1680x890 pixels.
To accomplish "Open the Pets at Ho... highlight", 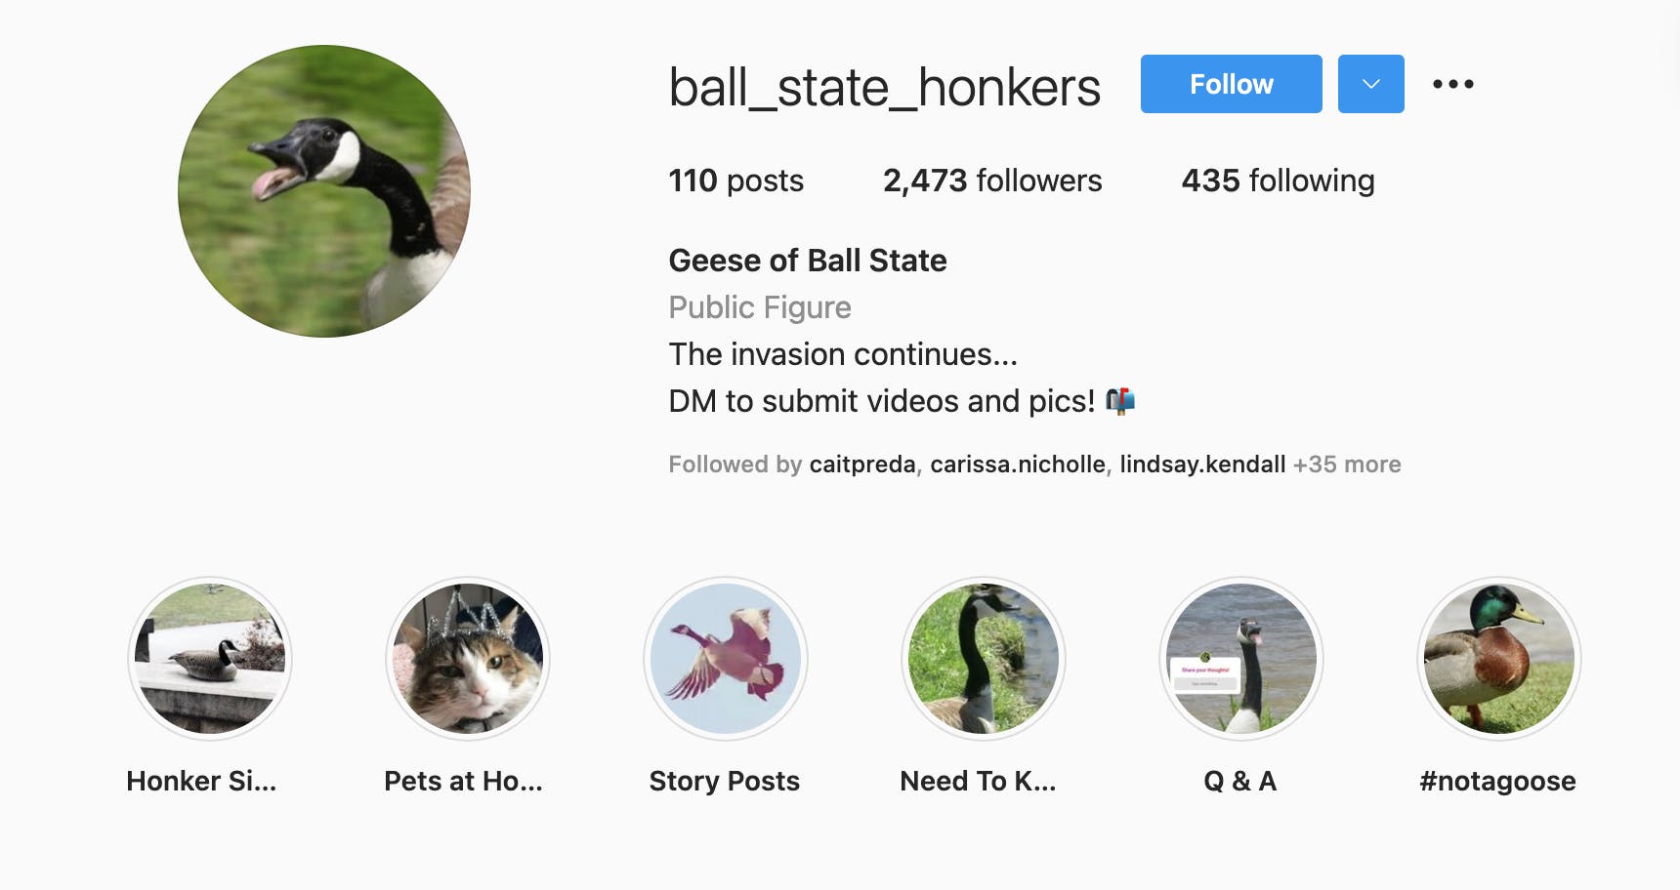I will click(x=468, y=659).
